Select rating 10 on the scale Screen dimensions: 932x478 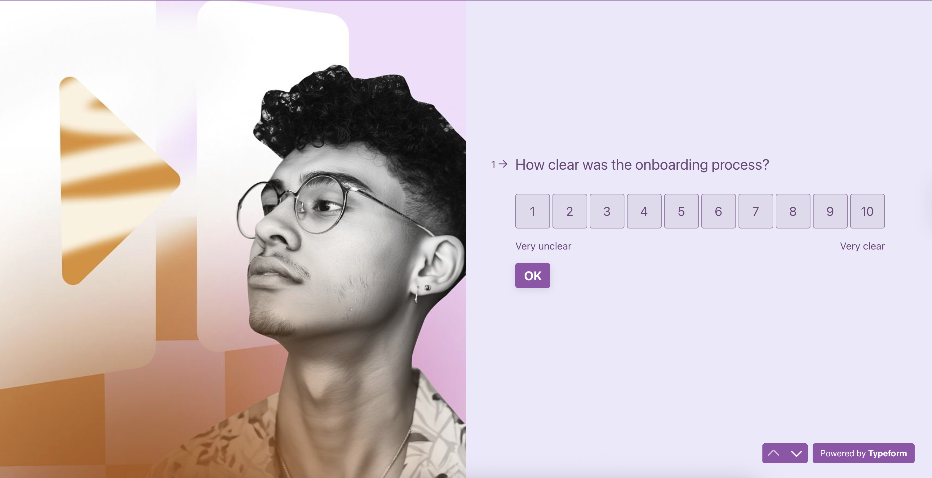click(x=867, y=211)
